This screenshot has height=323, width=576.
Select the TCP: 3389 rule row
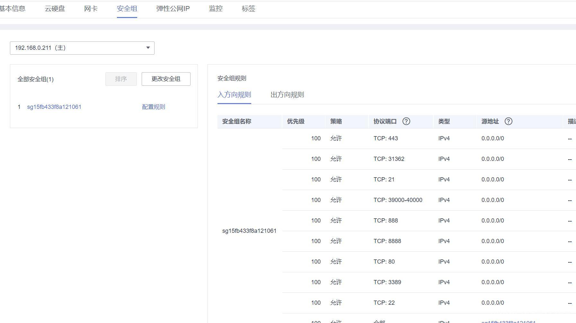tap(387, 282)
